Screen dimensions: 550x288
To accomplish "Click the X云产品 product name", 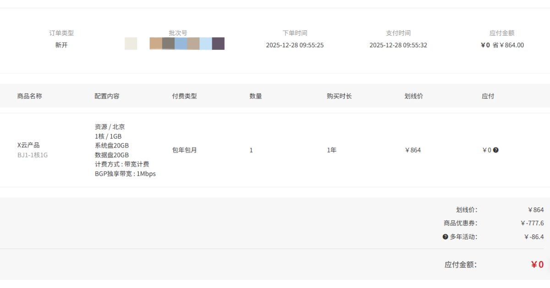I will [x=28, y=145].
